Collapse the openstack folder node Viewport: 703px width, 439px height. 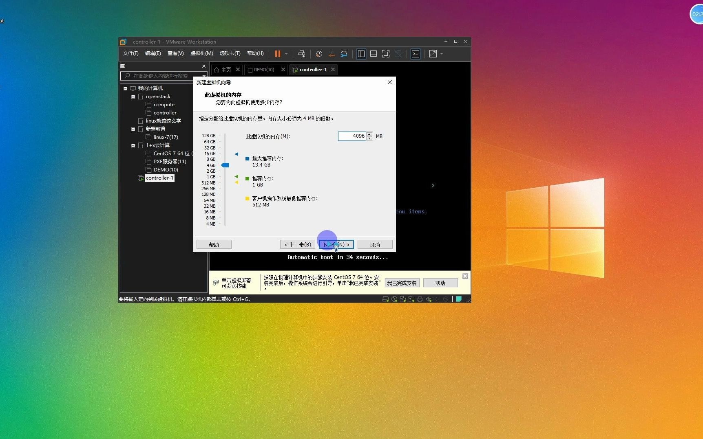coord(133,97)
